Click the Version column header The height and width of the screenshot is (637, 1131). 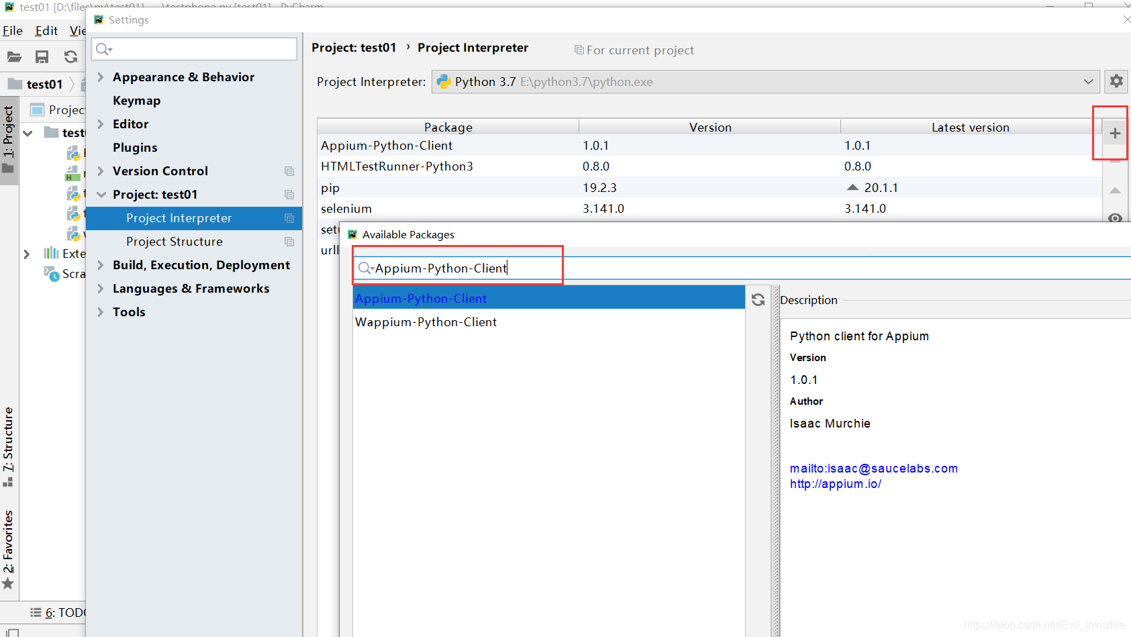(710, 127)
